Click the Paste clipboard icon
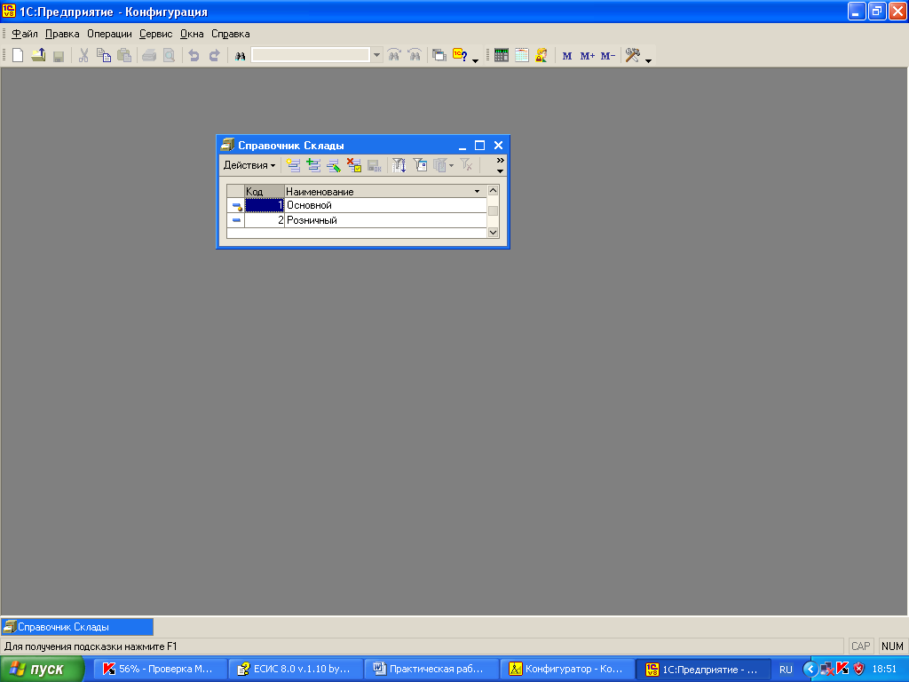 point(124,56)
